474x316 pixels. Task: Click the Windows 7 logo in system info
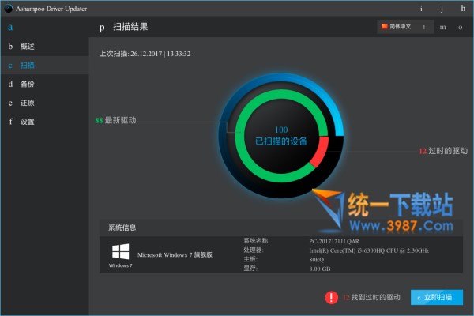(x=120, y=252)
